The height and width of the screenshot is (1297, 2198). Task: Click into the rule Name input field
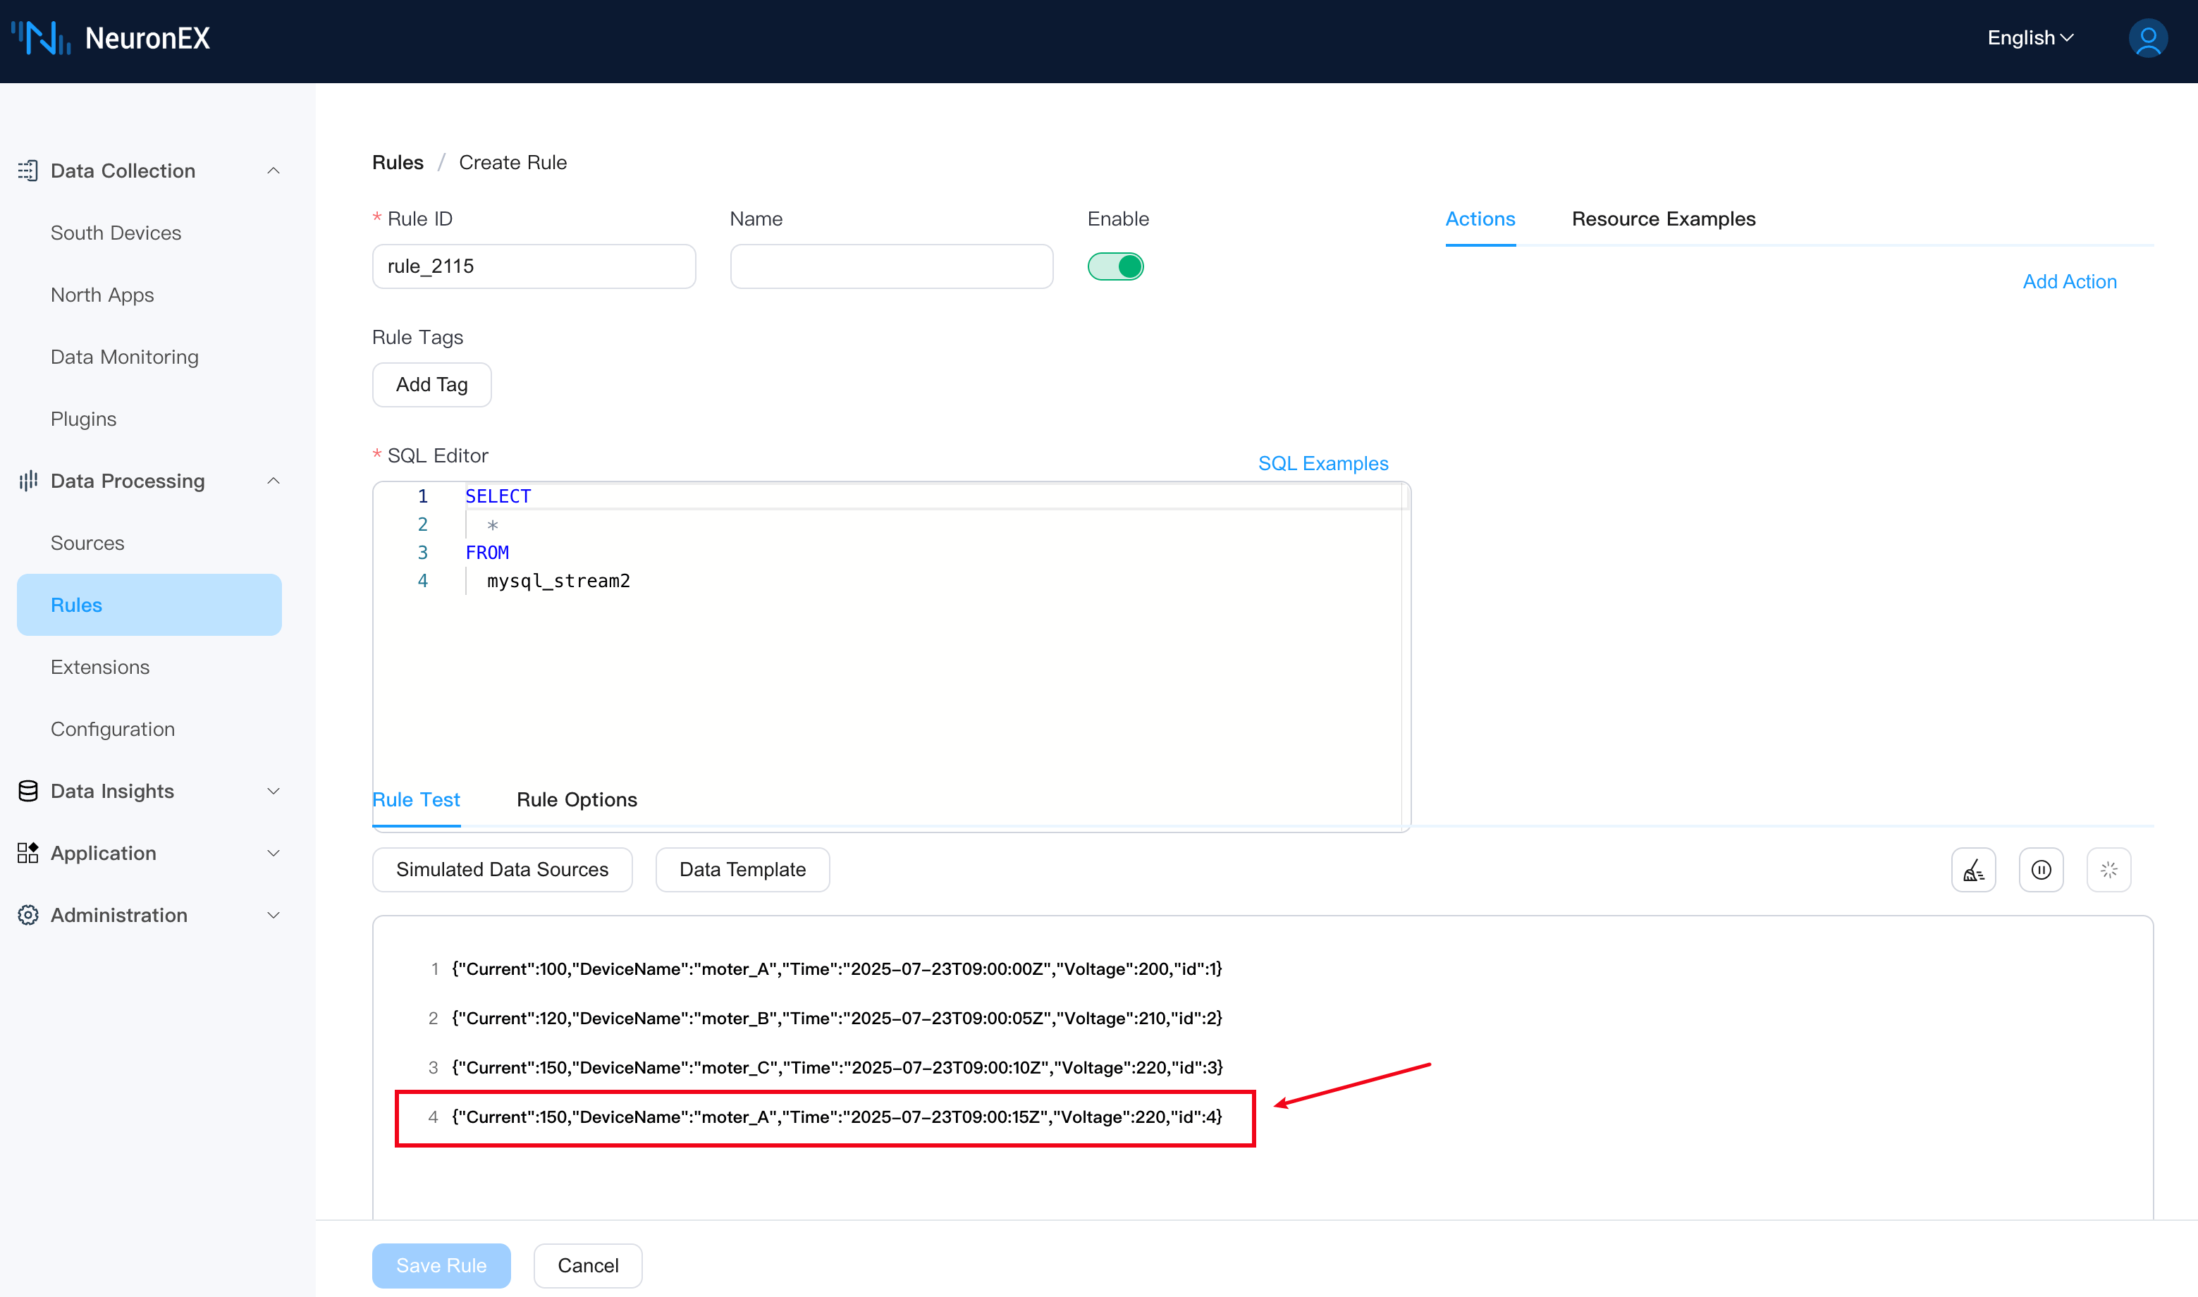coord(890,266)
